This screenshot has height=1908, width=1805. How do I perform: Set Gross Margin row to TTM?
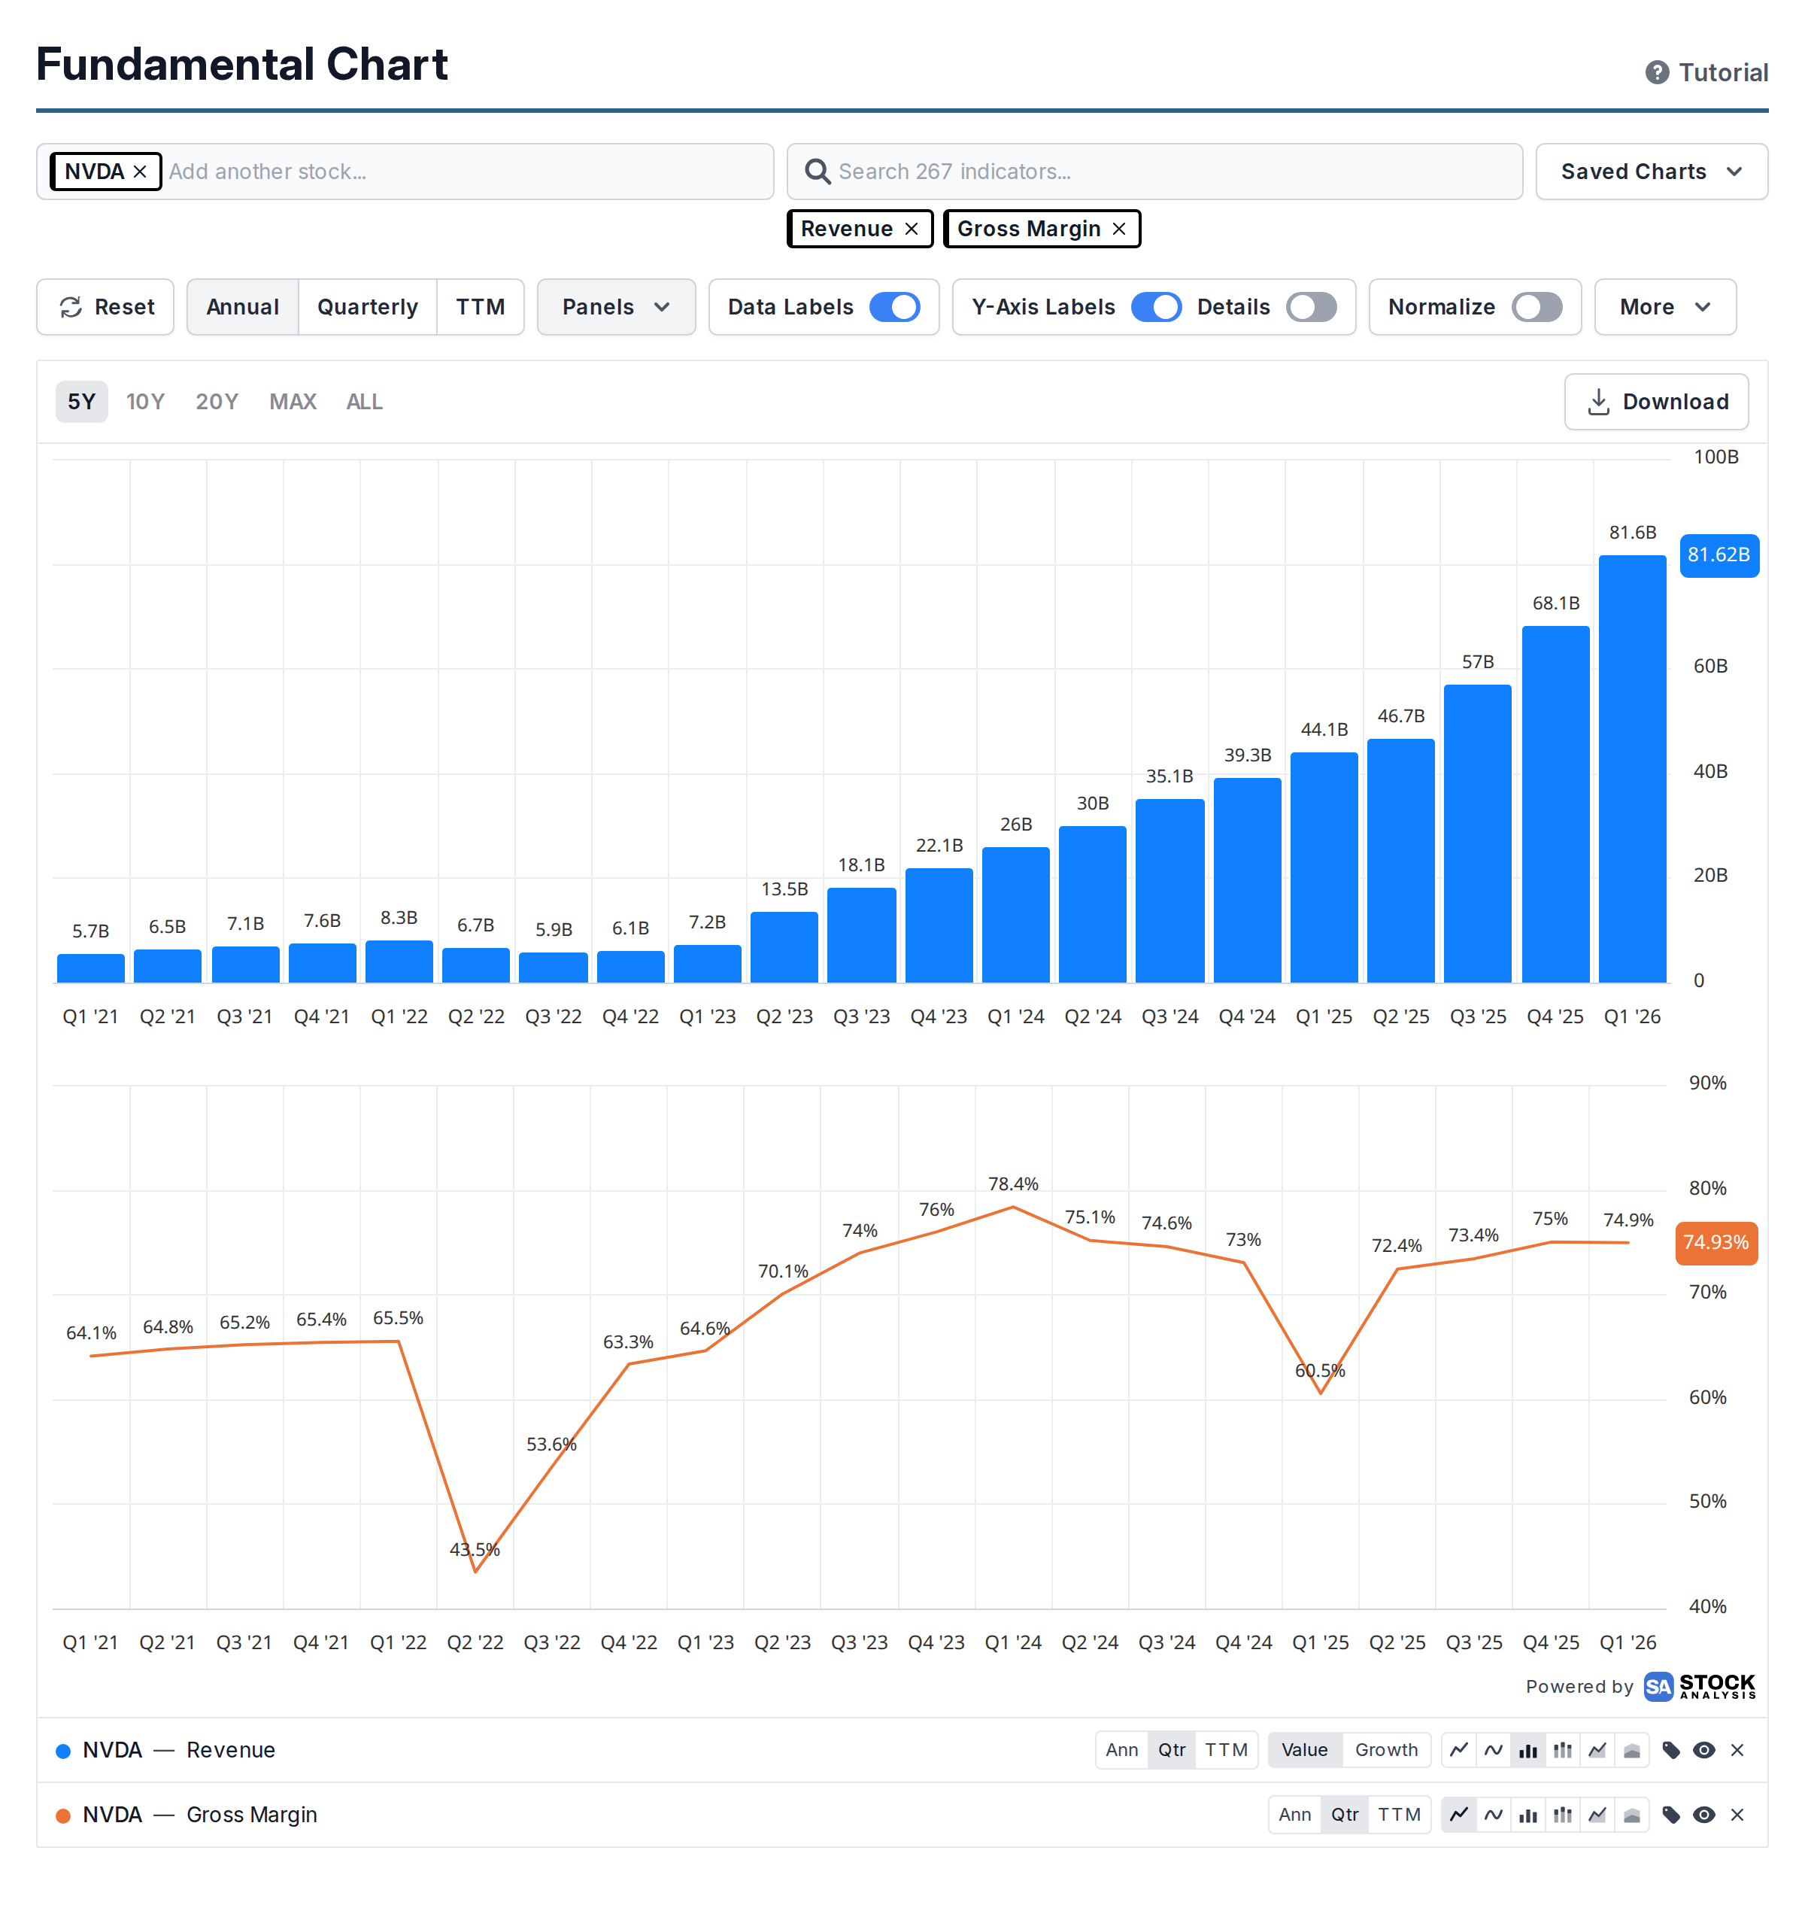pyautogui.click(x=1400, y=1815)
